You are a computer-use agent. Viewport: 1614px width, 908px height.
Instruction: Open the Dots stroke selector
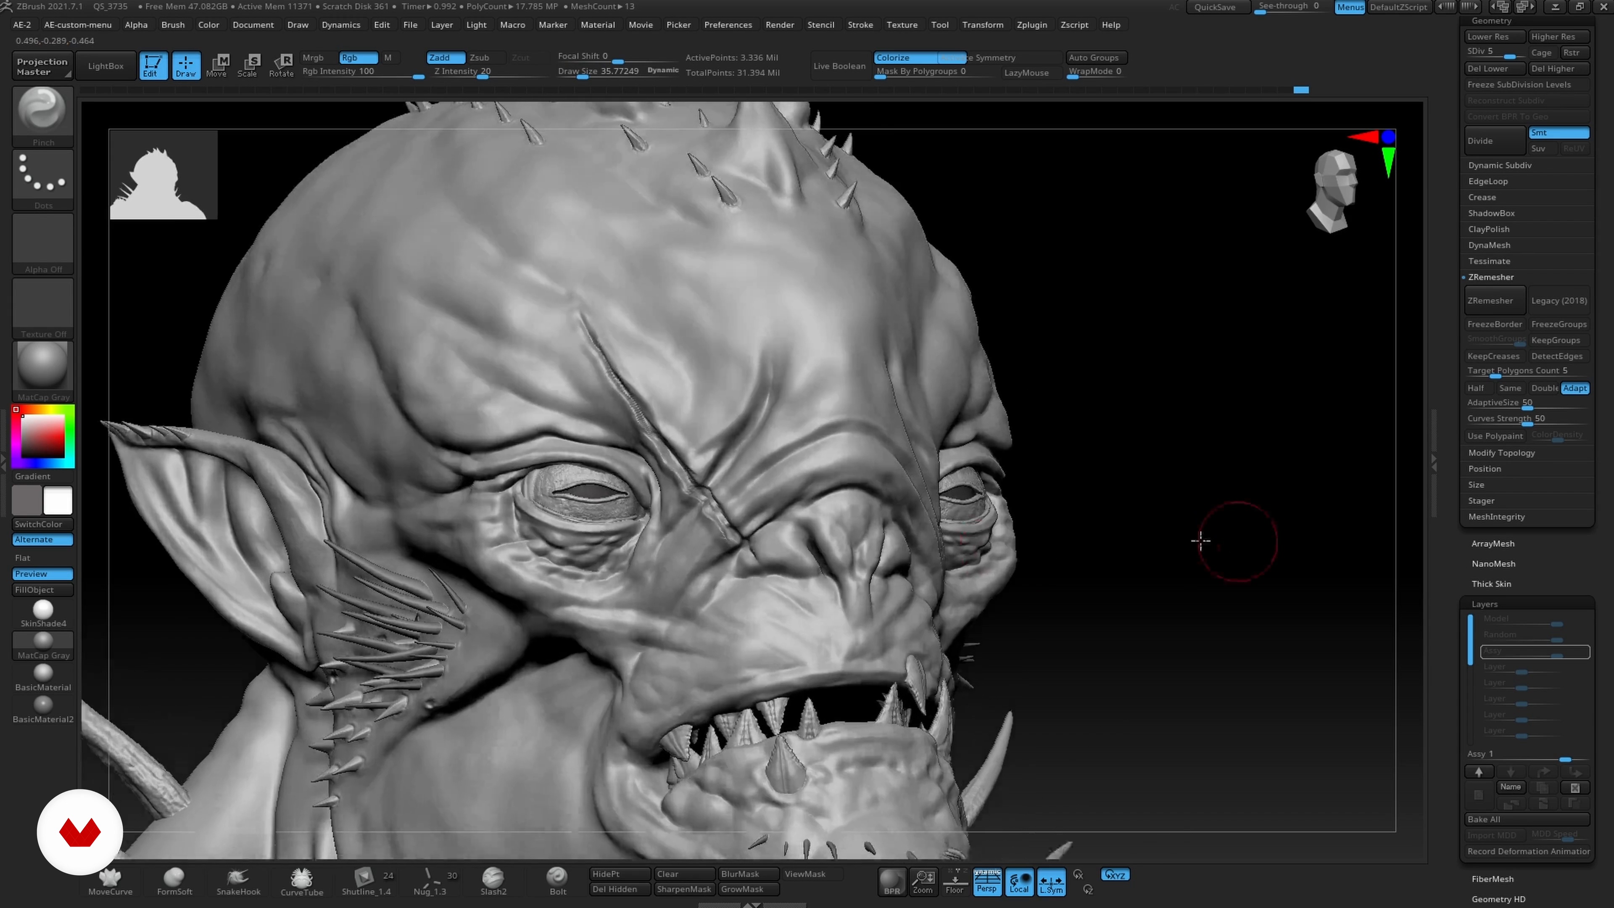pos(42,180)
